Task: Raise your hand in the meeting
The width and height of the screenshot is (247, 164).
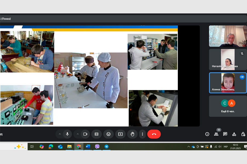Action: 132,134
